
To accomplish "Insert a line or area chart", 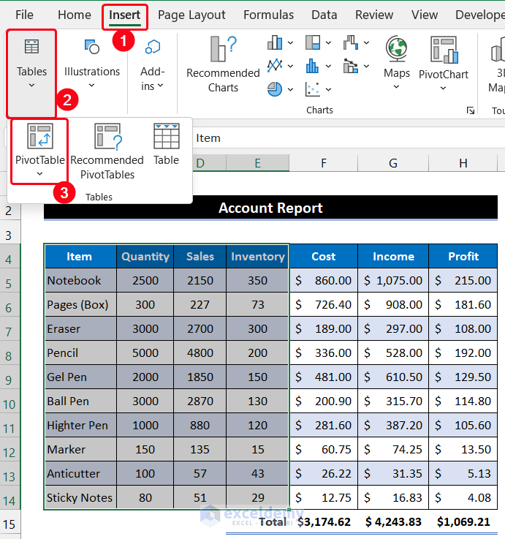I will 275,66.
